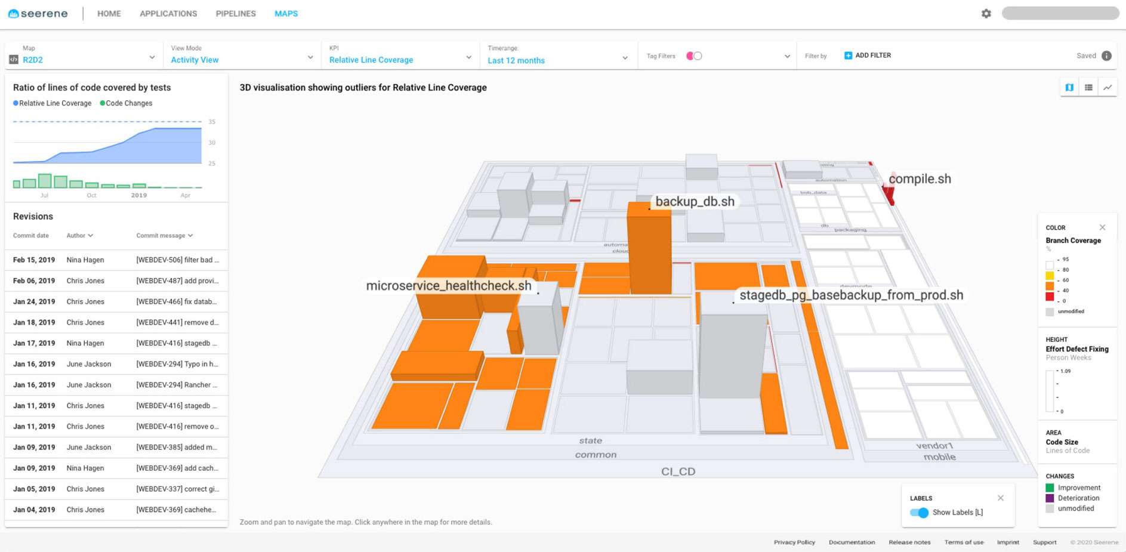Click the green Improvement swatch
Image resolution: width=1126 pixels, height=552 pixels.
pos(1050,488)
